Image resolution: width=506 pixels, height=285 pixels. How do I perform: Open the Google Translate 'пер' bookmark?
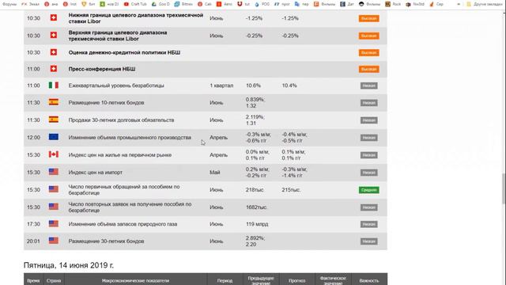[302, 4]
